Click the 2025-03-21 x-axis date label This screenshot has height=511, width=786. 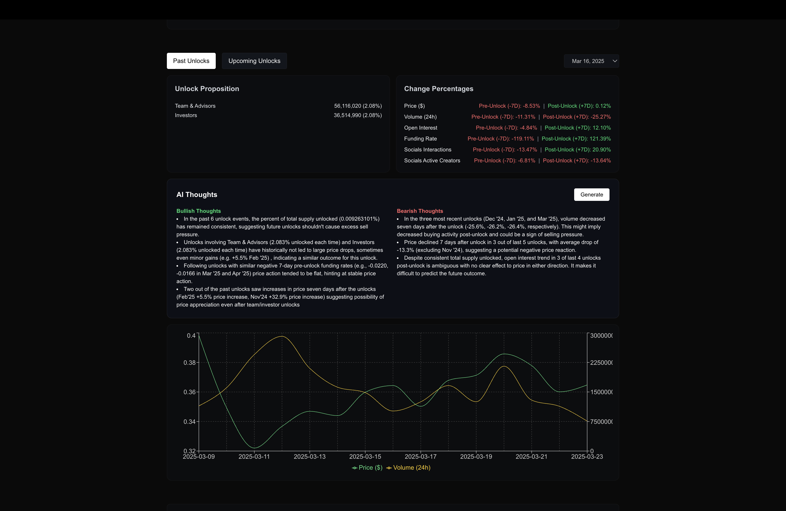pyautogui.click(x=531, y=456)
